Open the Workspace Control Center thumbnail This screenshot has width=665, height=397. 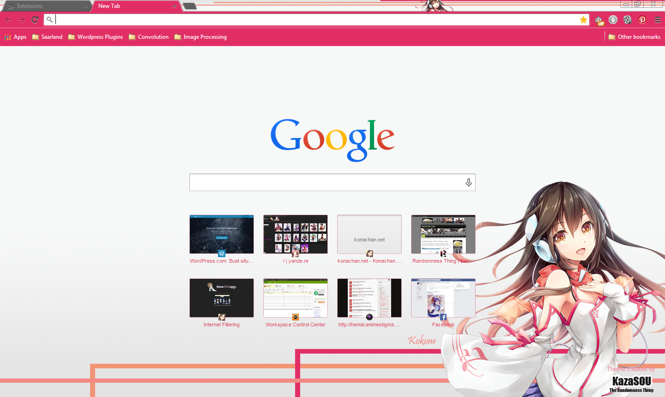click(x=296, y=298)
